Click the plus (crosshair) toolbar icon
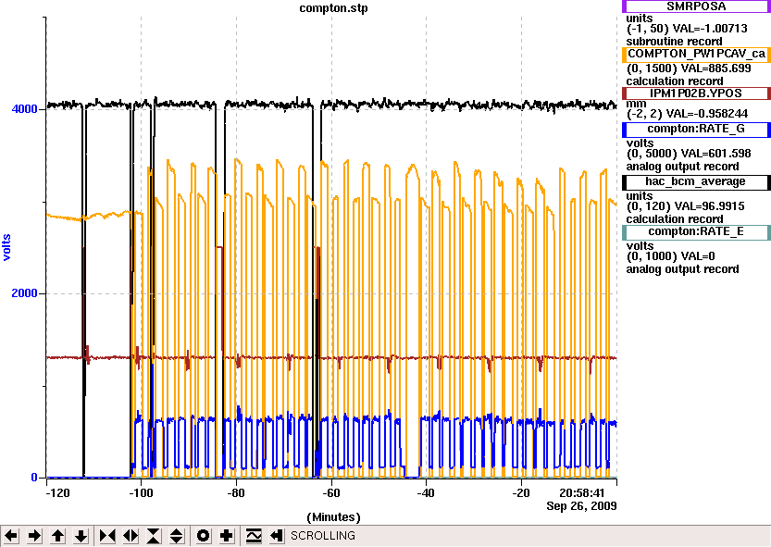This screenshot has width=771, height=547. 227,536
